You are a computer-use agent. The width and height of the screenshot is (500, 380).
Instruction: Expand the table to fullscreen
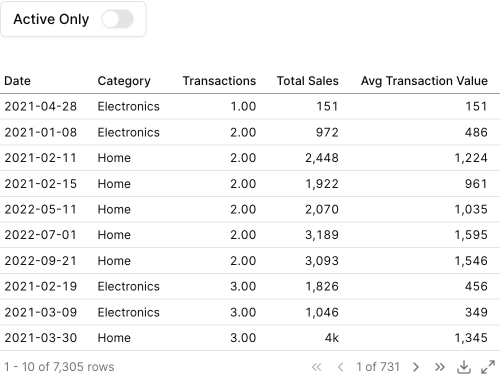[488, 367]
